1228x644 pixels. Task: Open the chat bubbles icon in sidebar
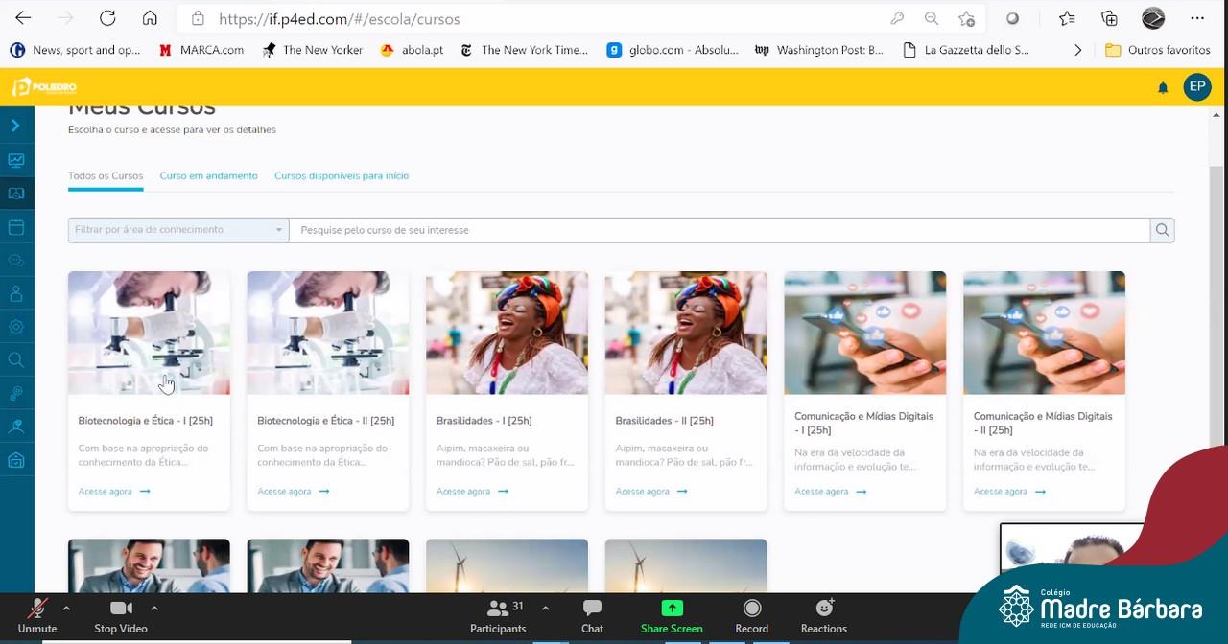[16, 261]
